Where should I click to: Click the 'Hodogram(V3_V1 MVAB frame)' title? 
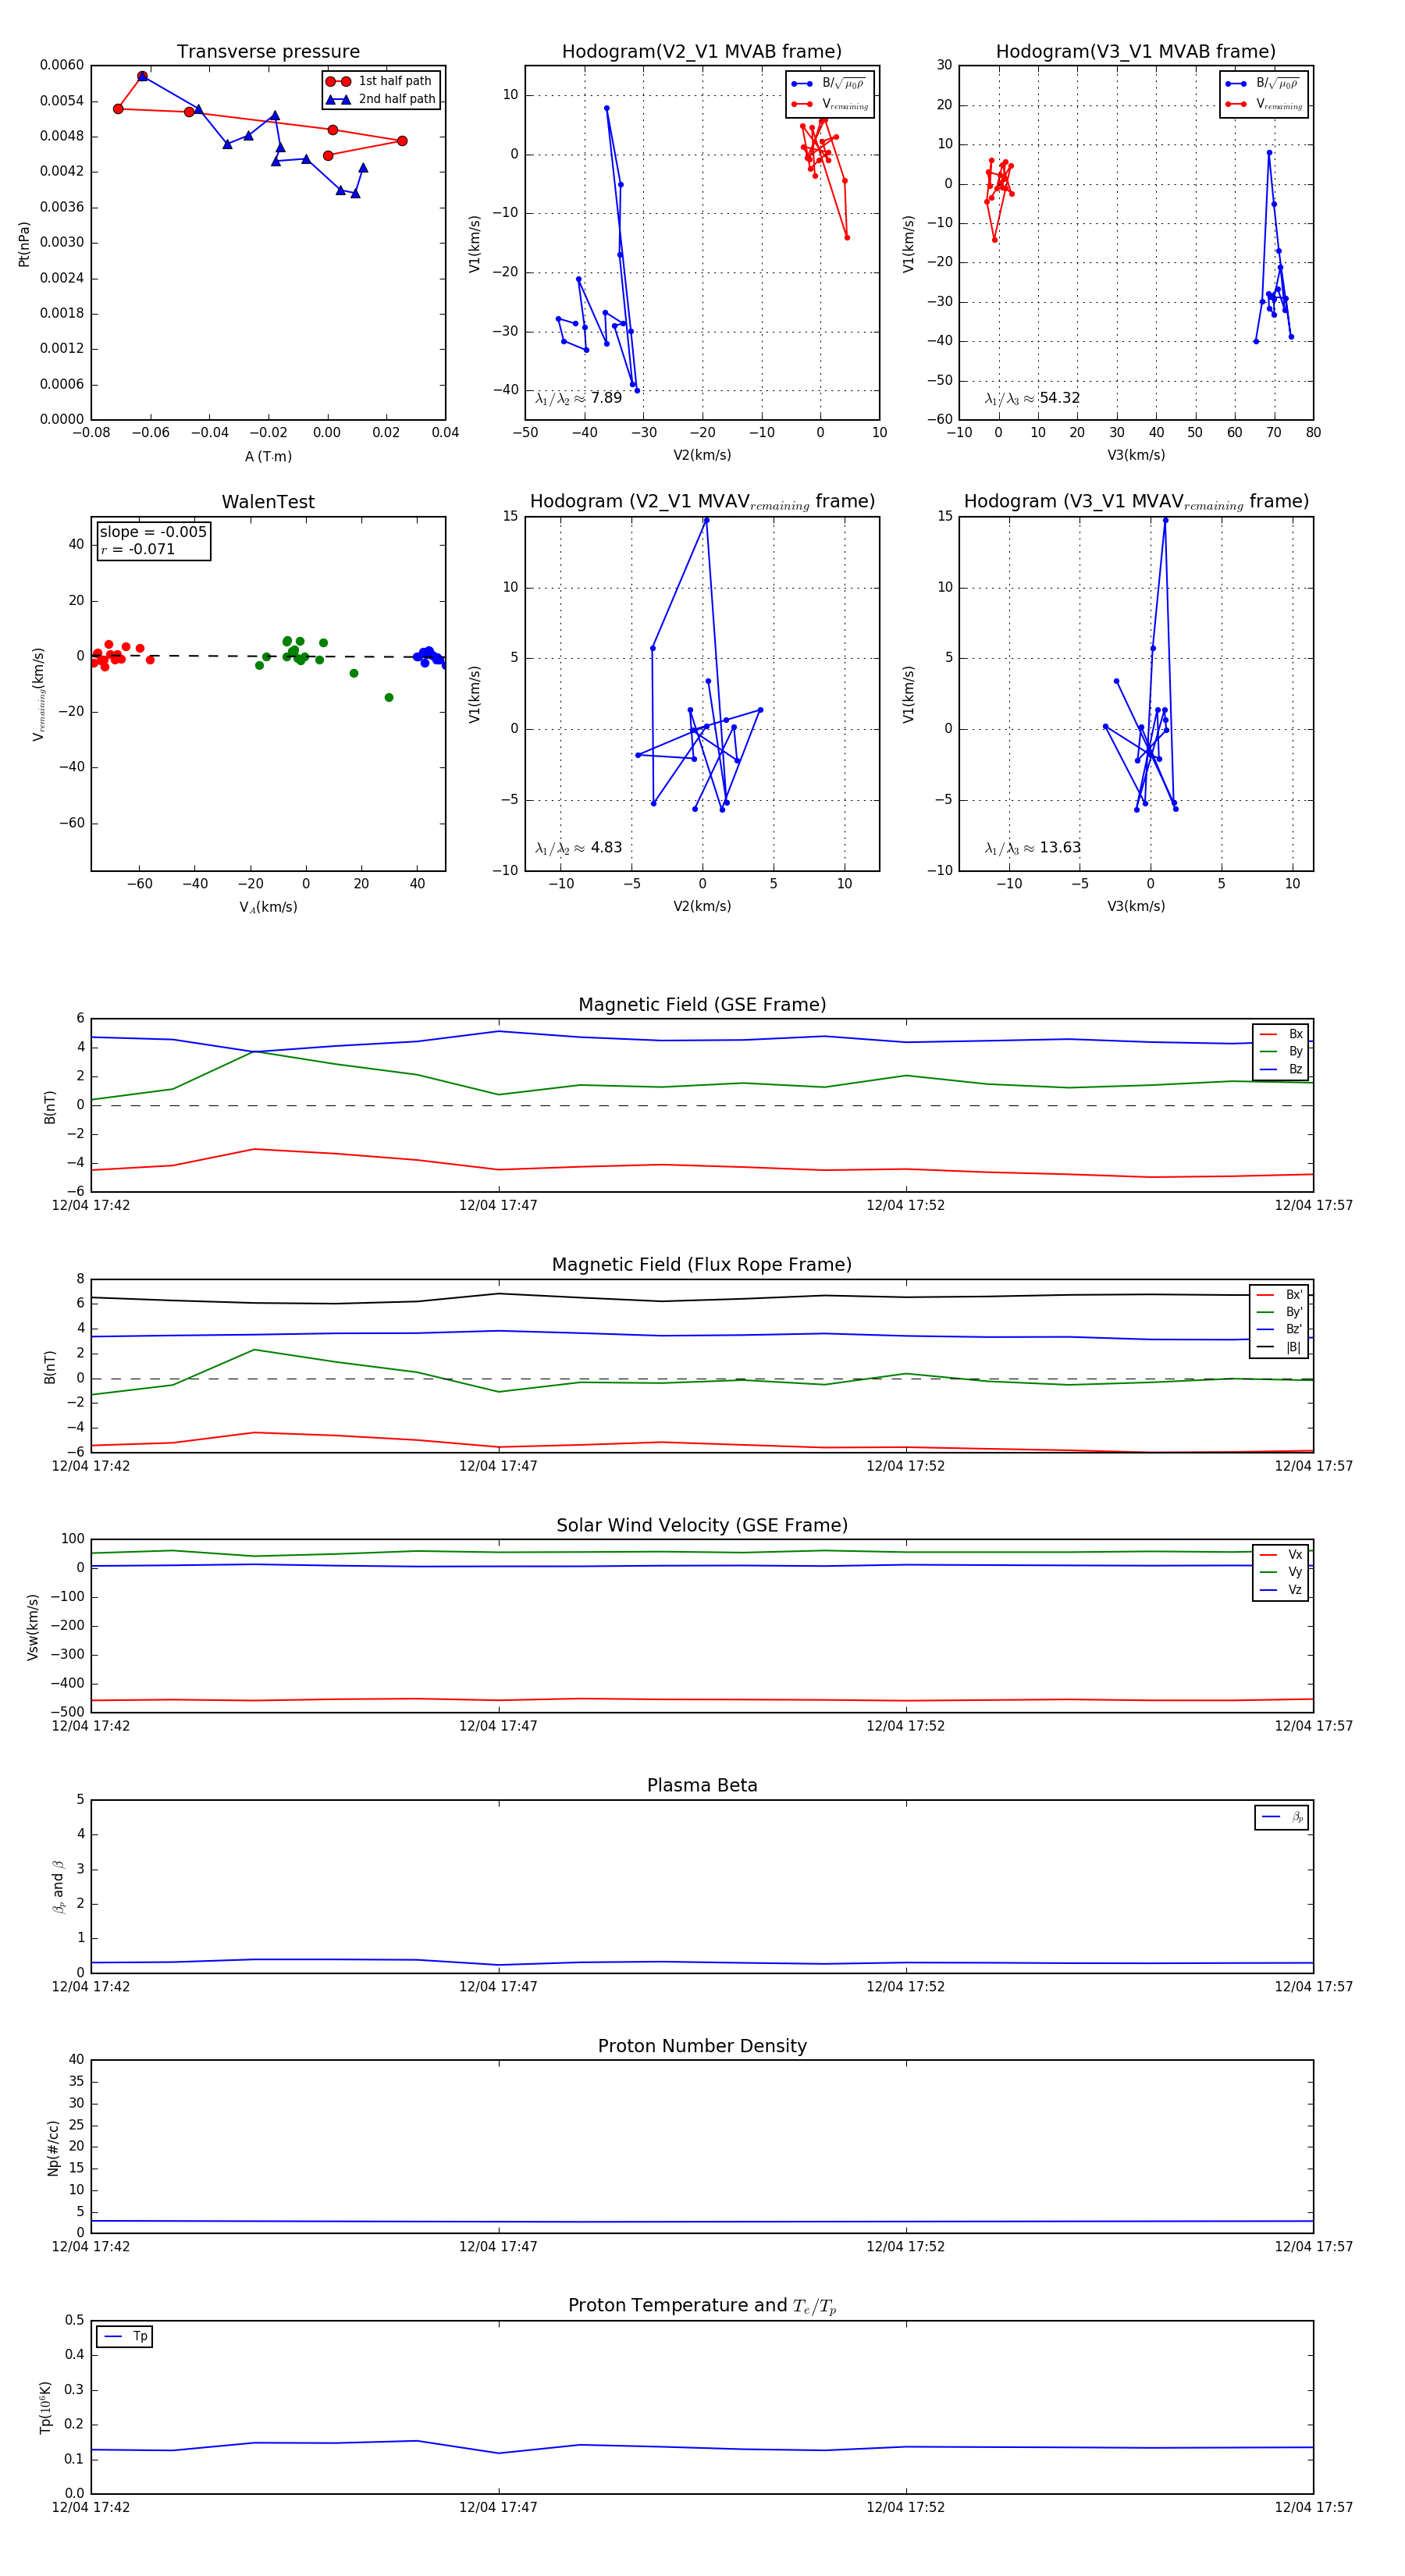(1136, 52)
